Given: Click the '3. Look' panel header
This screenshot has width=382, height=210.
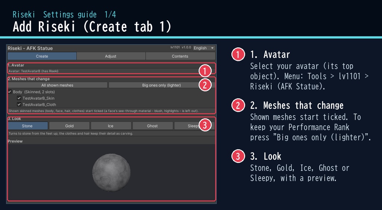Looking at the screenshot, I should pos(15,119).
